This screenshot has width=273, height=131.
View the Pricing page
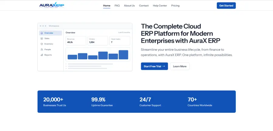(x=175, y=5)
